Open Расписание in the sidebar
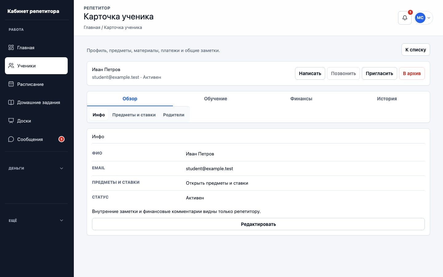This screenshot has width=443, height=277. pyautogui.click(x=36, y=84)
